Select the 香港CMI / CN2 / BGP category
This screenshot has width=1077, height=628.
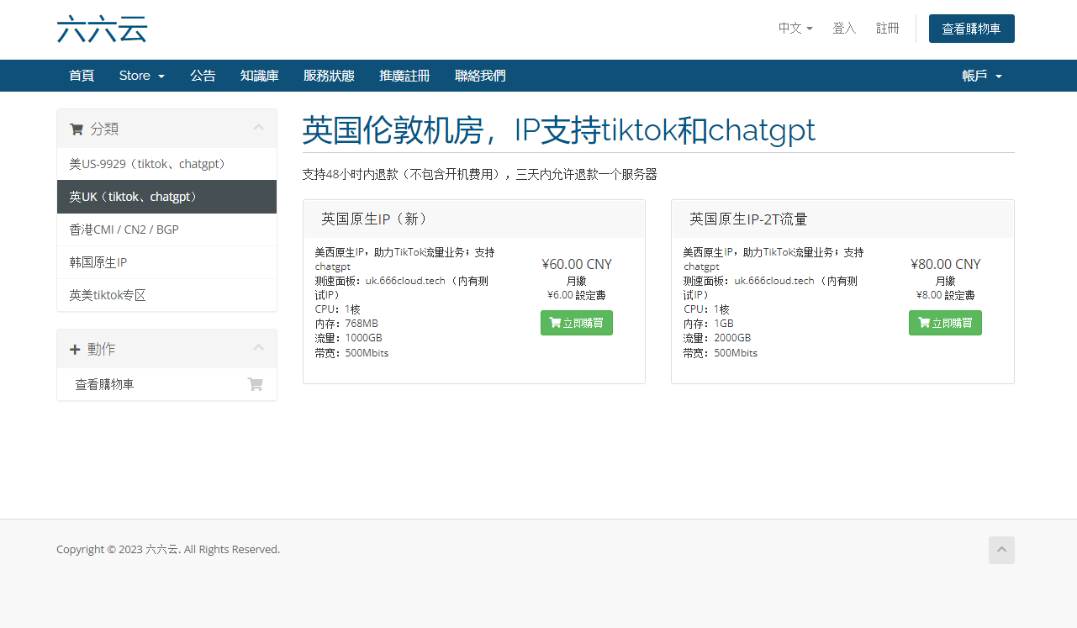coord(124,230)
